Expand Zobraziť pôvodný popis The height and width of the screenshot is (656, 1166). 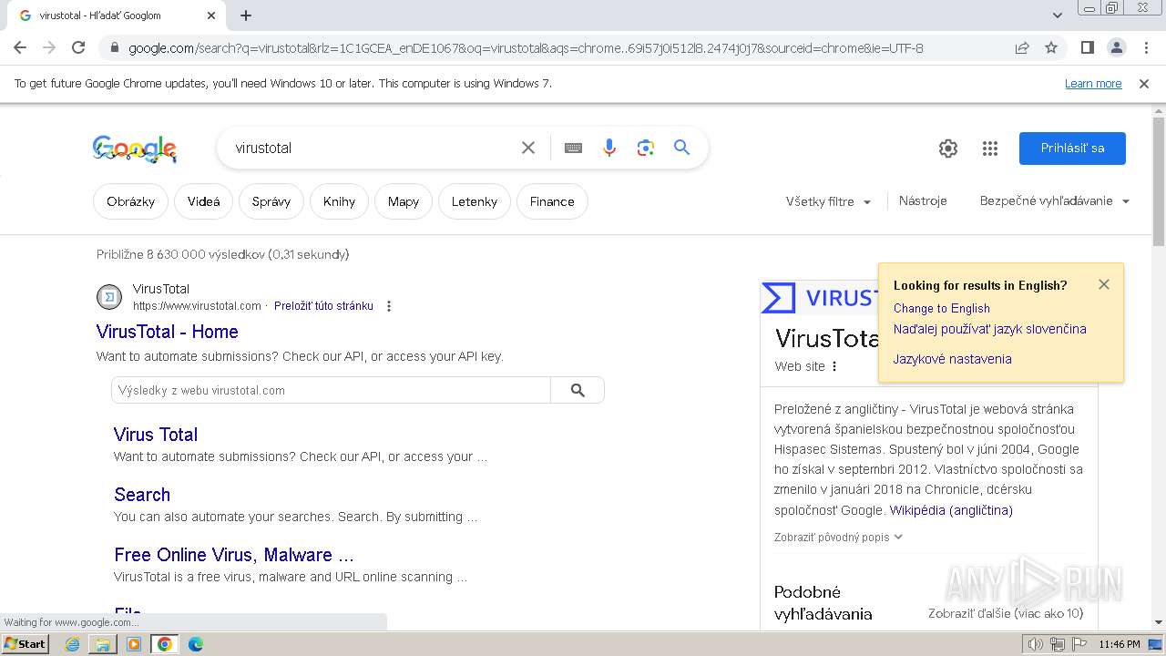coord(838,538)
